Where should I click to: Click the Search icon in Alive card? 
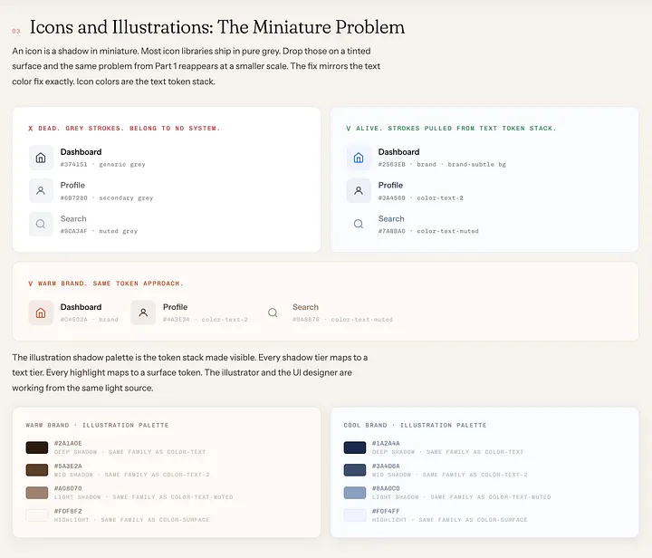(359, 224)
